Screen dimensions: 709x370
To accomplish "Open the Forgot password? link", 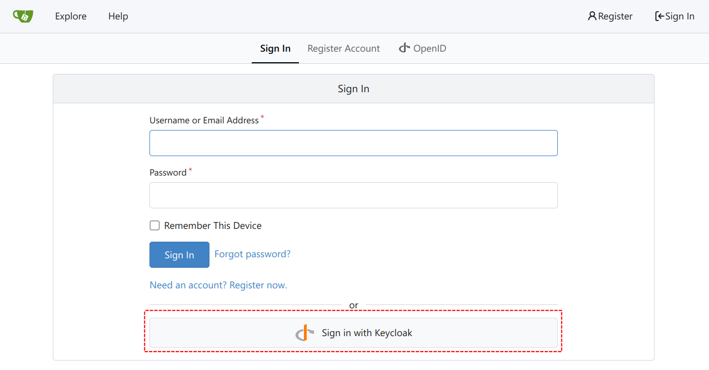I will pos(252,254).
